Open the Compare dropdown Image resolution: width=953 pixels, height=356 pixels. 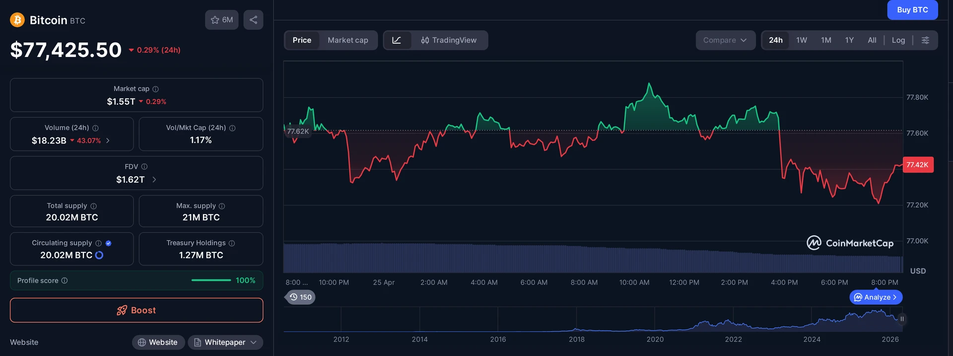pos(725,40)
